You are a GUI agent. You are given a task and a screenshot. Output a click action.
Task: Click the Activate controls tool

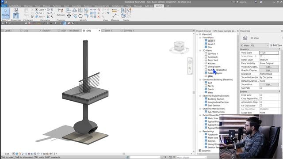pyautogui.click(x=61, y=12)
